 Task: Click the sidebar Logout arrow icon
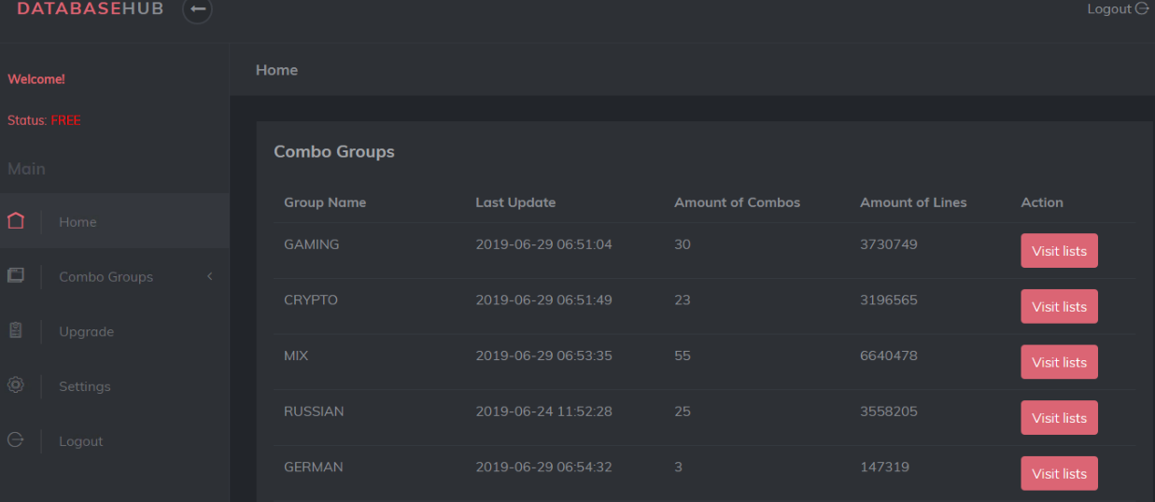tap(15, 440)
